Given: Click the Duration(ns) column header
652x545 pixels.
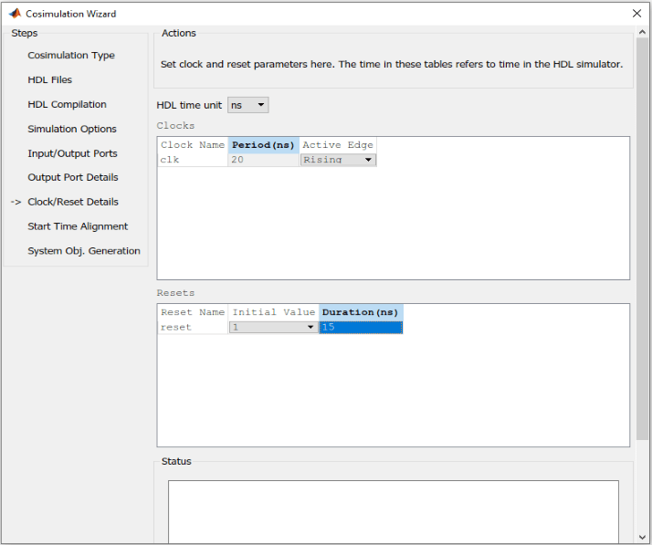Looking at the screenshot, I should [x=360, y=312].
